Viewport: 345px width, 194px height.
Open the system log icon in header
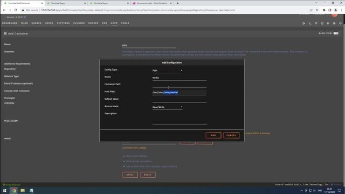coord(328,23)
